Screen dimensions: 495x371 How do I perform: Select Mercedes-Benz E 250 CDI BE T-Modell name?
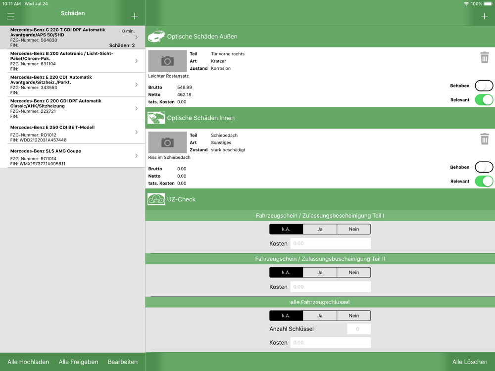52,128
